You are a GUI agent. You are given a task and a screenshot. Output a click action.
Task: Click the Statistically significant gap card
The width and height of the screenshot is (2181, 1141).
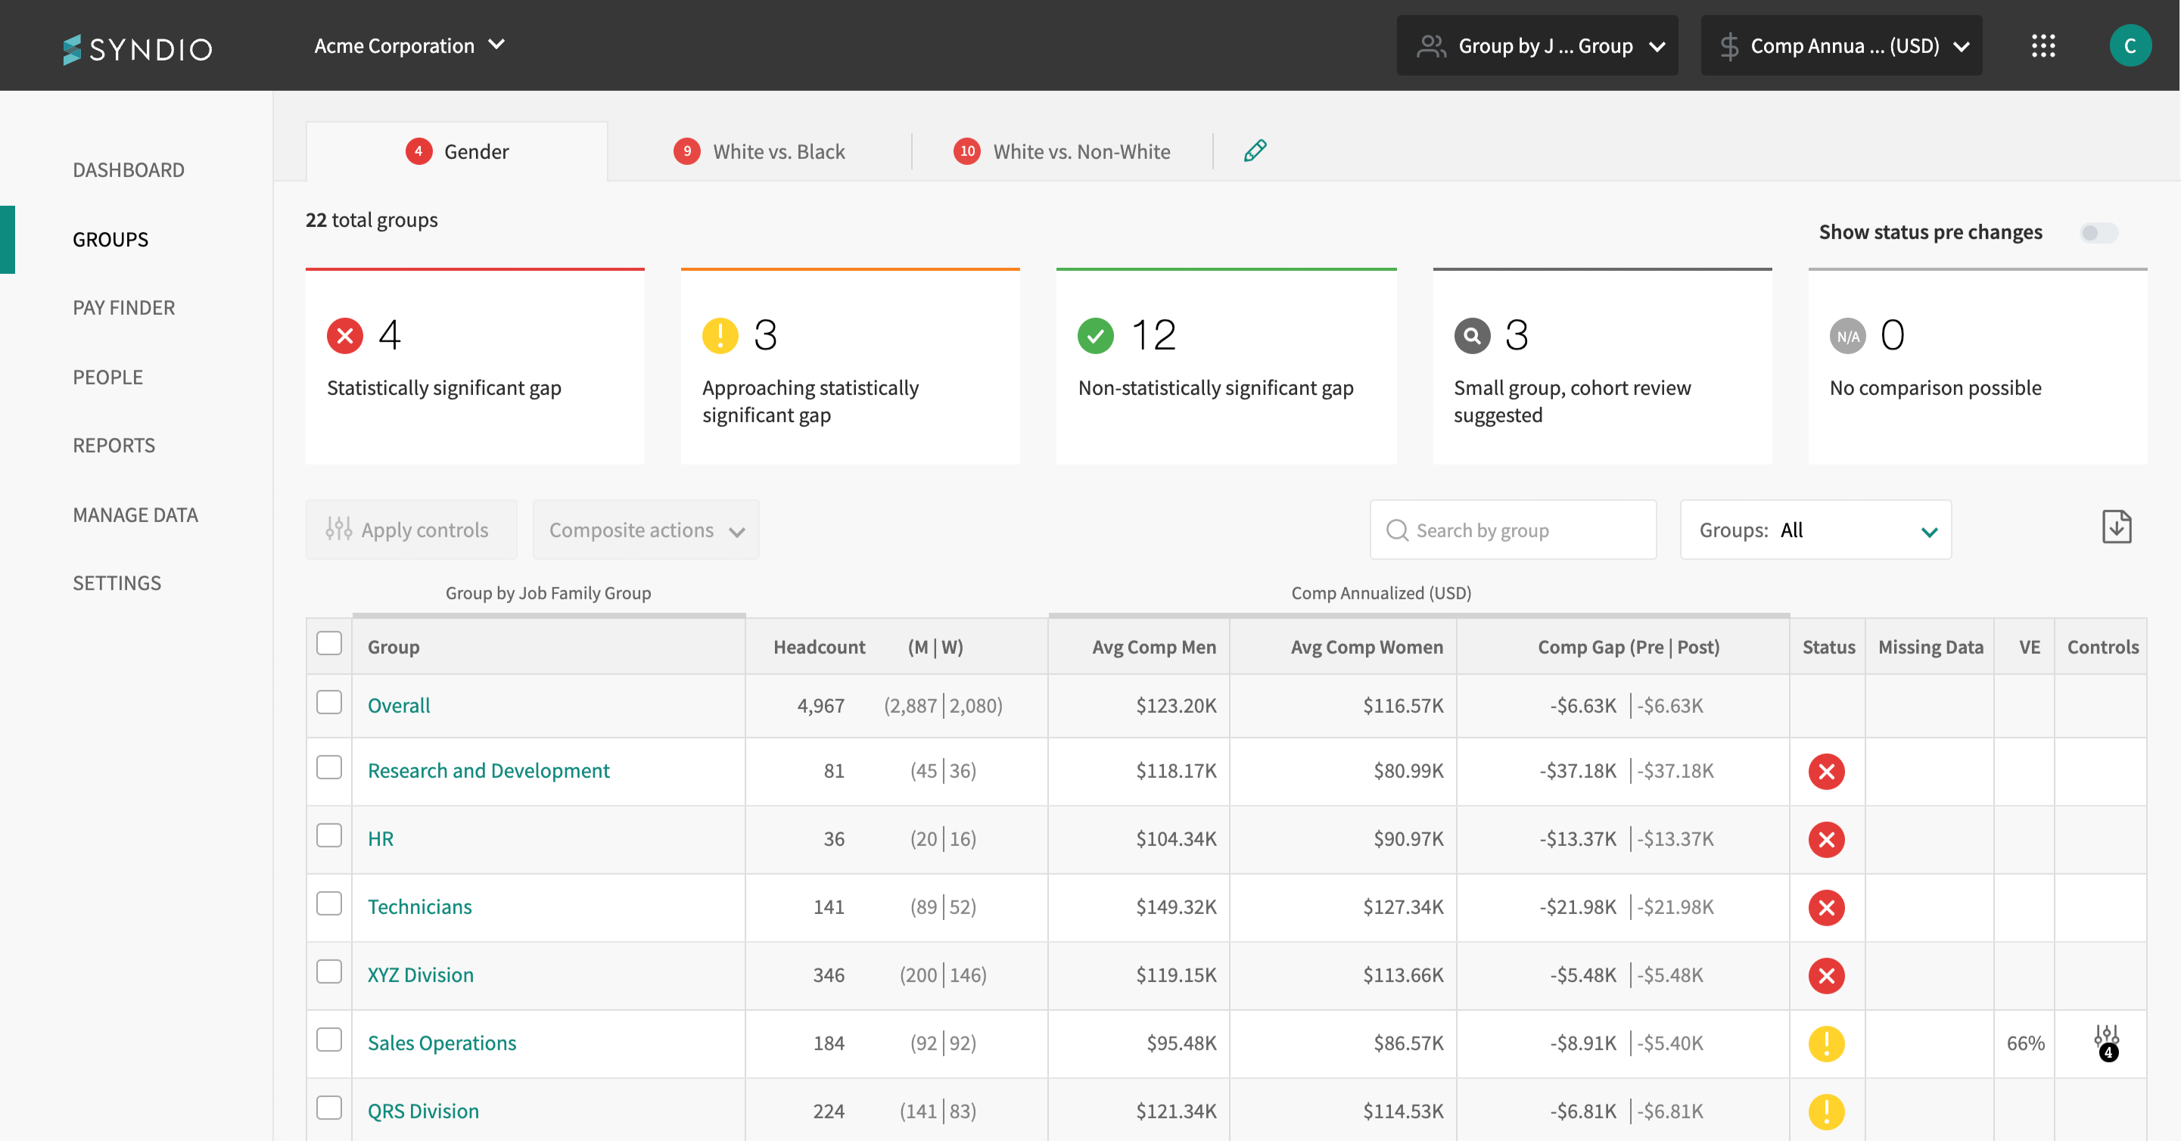click(474, 365)
